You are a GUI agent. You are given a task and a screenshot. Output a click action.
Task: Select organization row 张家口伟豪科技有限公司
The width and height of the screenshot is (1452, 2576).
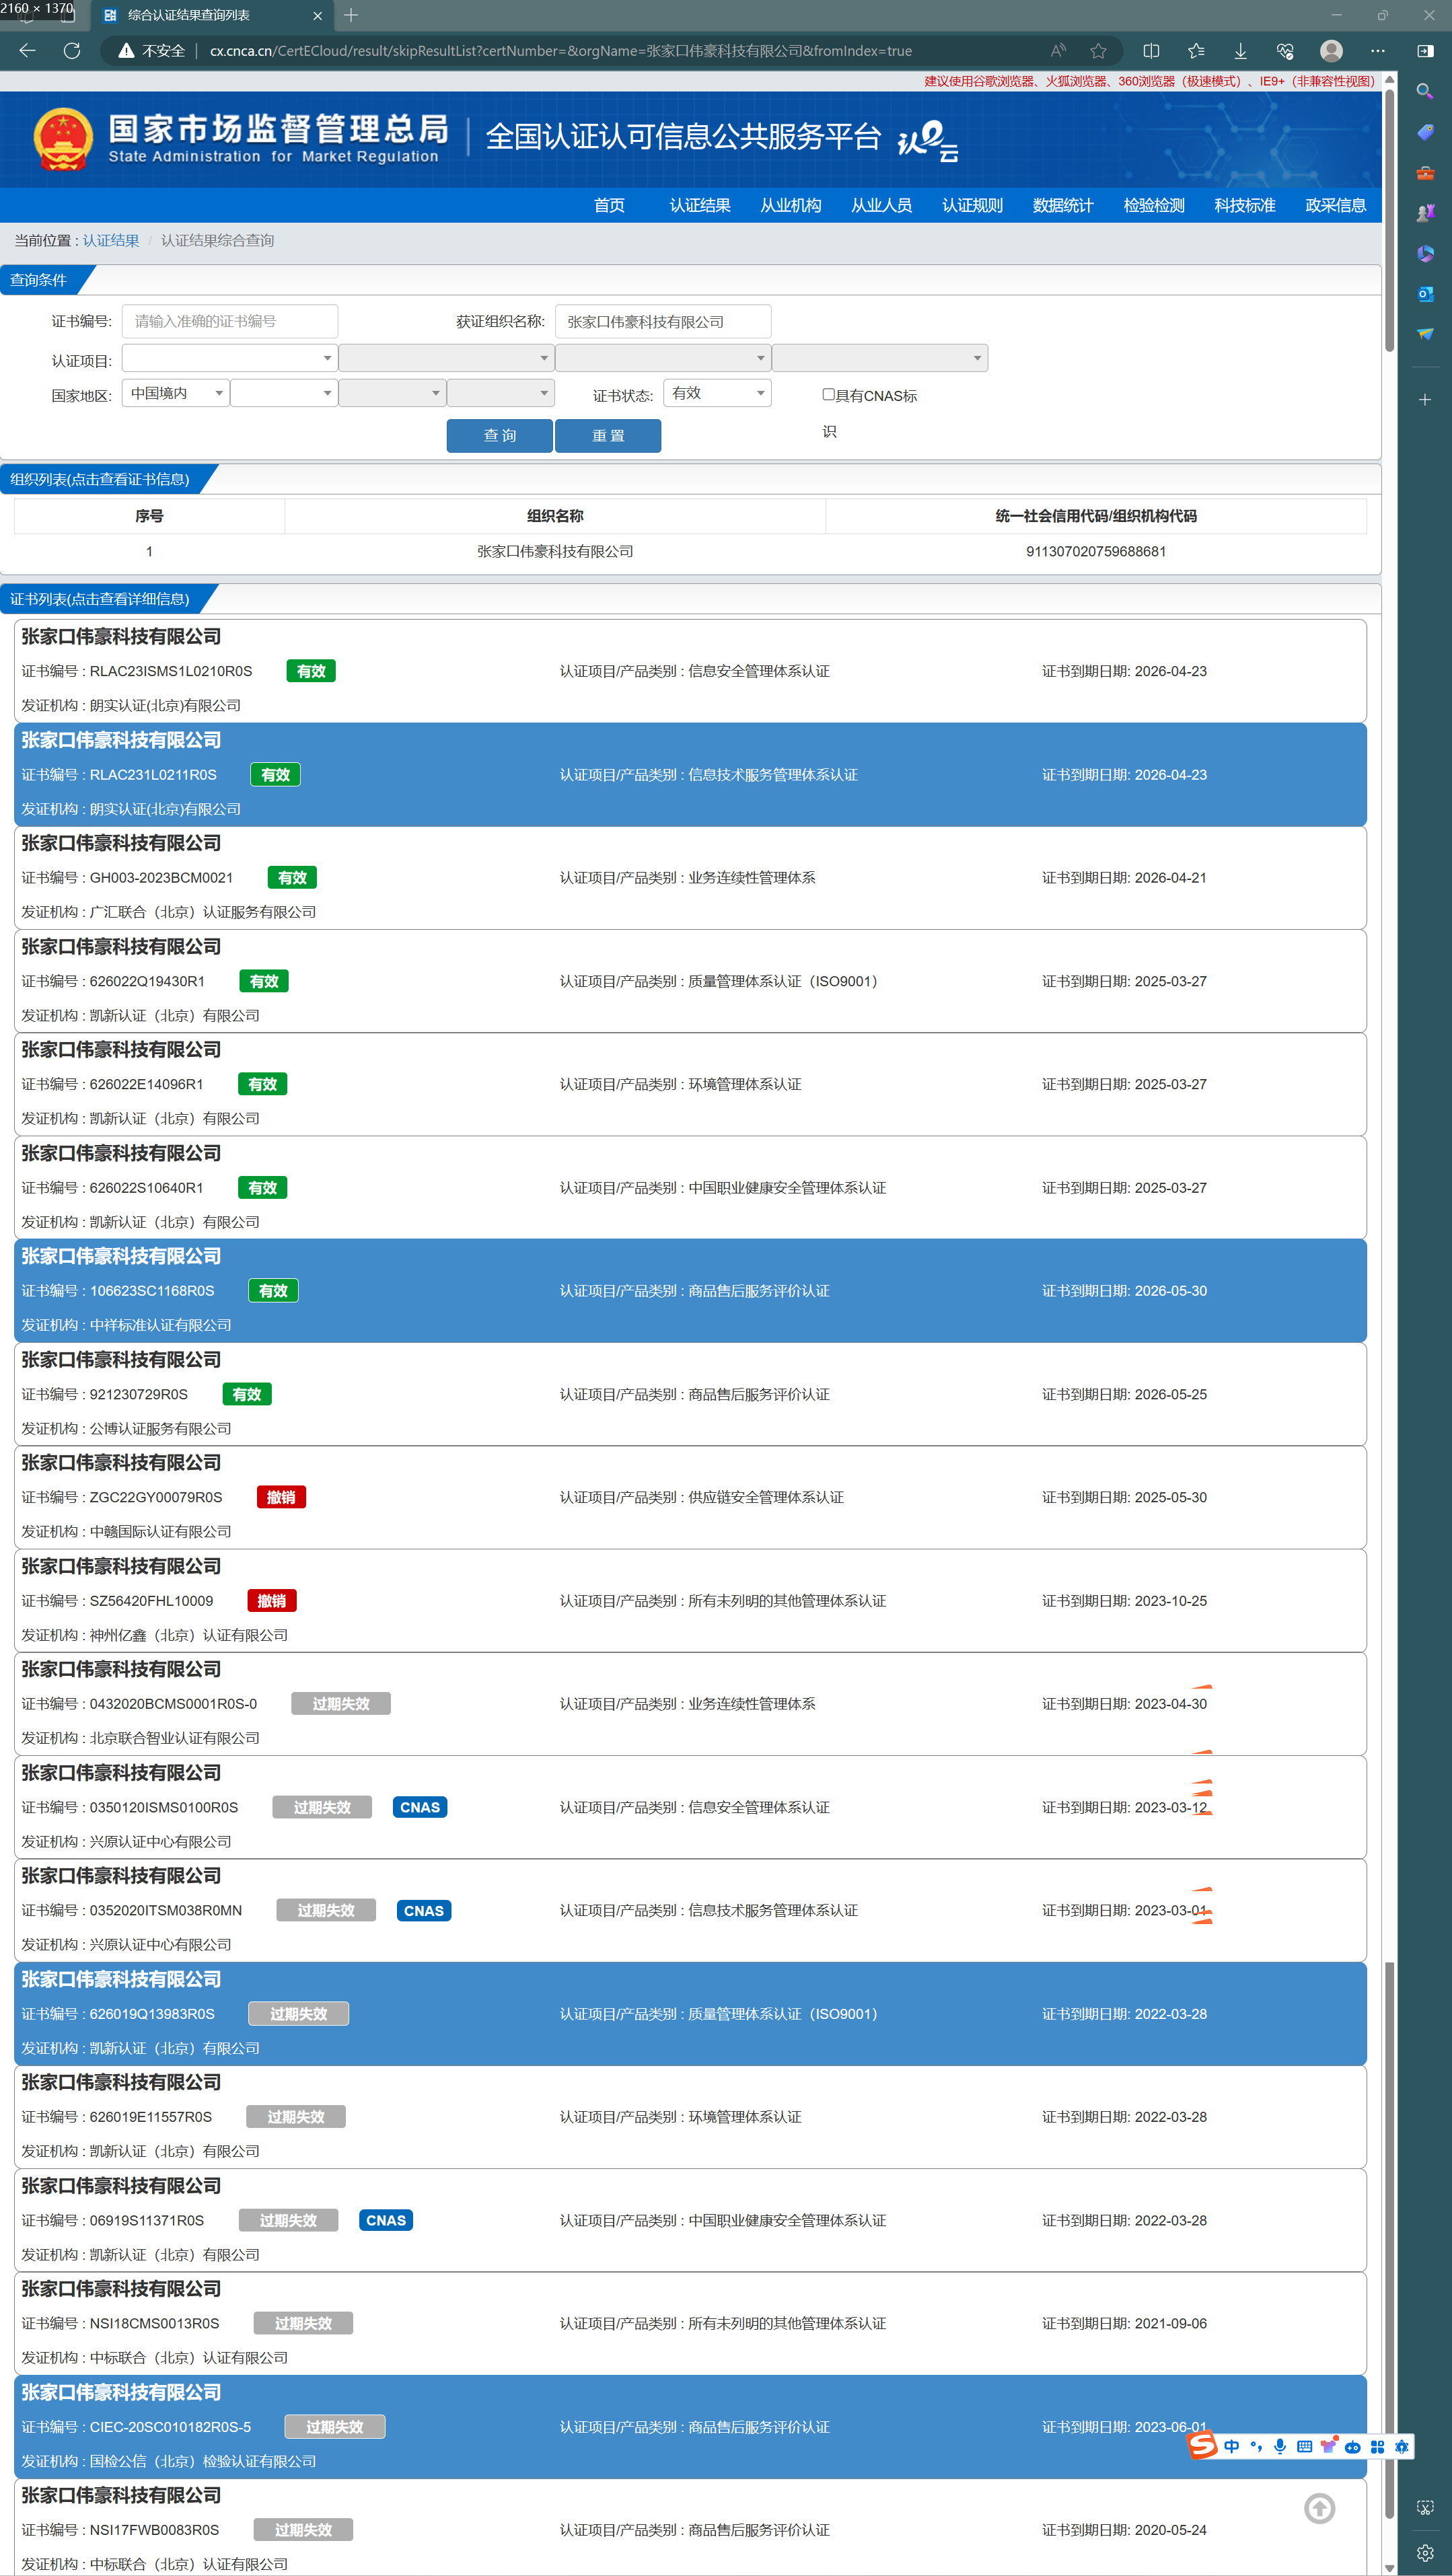click(690, 551)
